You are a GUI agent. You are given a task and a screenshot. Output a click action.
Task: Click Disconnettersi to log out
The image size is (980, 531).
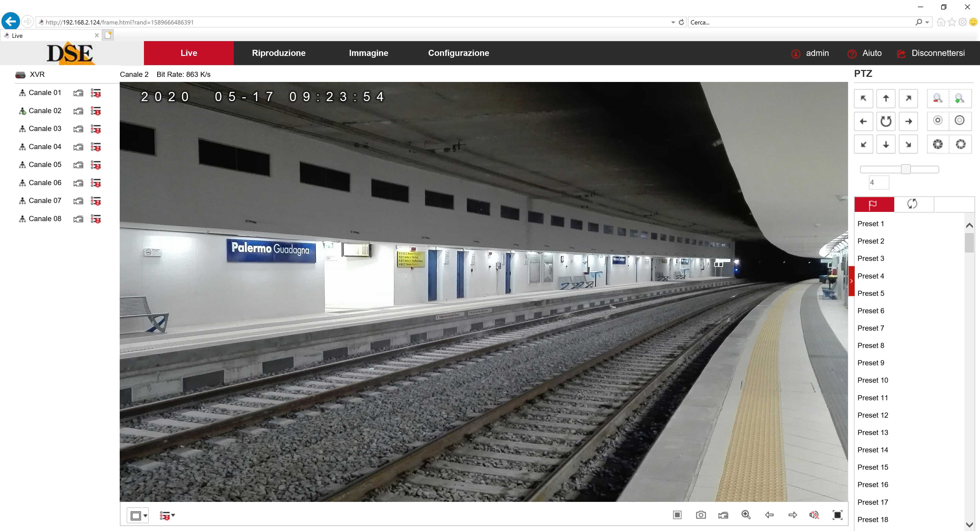[937, 53]
